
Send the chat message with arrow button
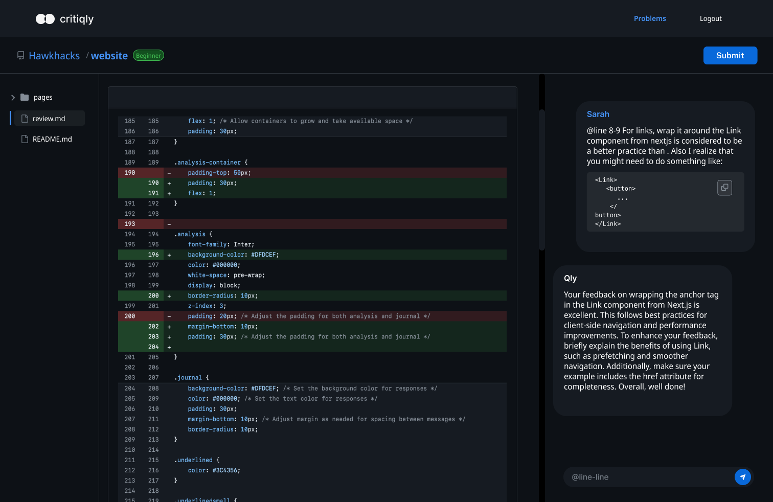[x=743, y=477]
